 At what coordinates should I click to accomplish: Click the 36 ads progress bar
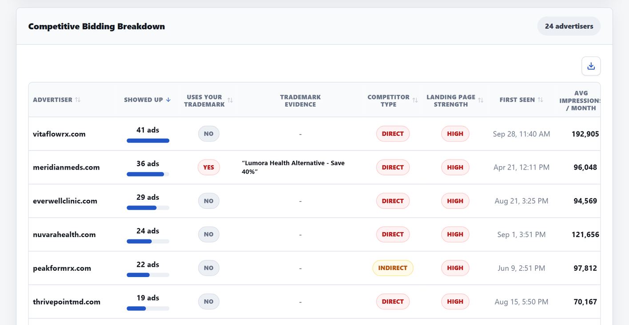(x=148, y=174)
